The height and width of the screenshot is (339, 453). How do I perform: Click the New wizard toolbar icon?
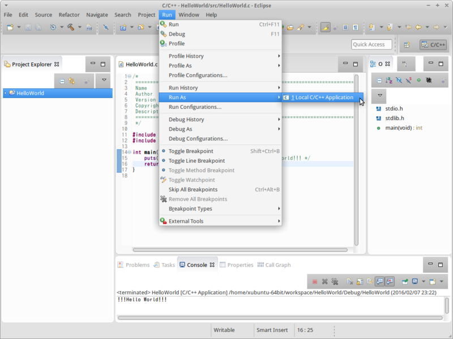pyautogui.click(x=10, y=27)
